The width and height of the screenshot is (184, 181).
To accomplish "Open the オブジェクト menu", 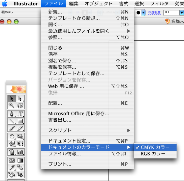I will tap(99, 4).
